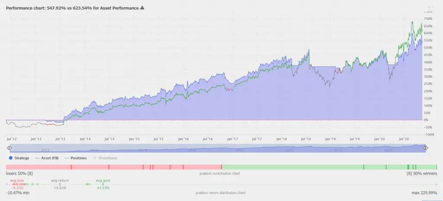
Task: Click the Jan '14 x-axis label
Action: click(x=85, y=139)
